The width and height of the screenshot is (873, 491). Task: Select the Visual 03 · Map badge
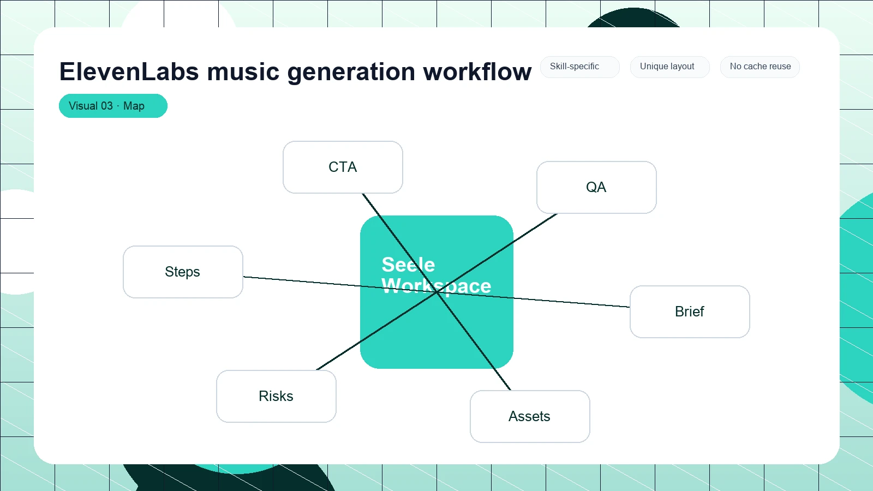click(x=113, y=106)
